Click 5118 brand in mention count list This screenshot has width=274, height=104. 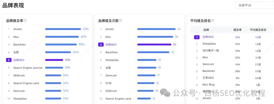(x=108, y=83)
